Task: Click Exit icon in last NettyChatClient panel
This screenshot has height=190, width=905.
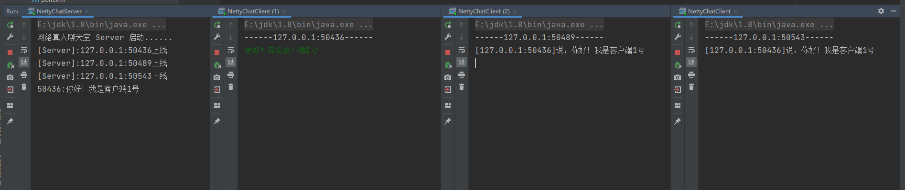Action: click(678, 90)
